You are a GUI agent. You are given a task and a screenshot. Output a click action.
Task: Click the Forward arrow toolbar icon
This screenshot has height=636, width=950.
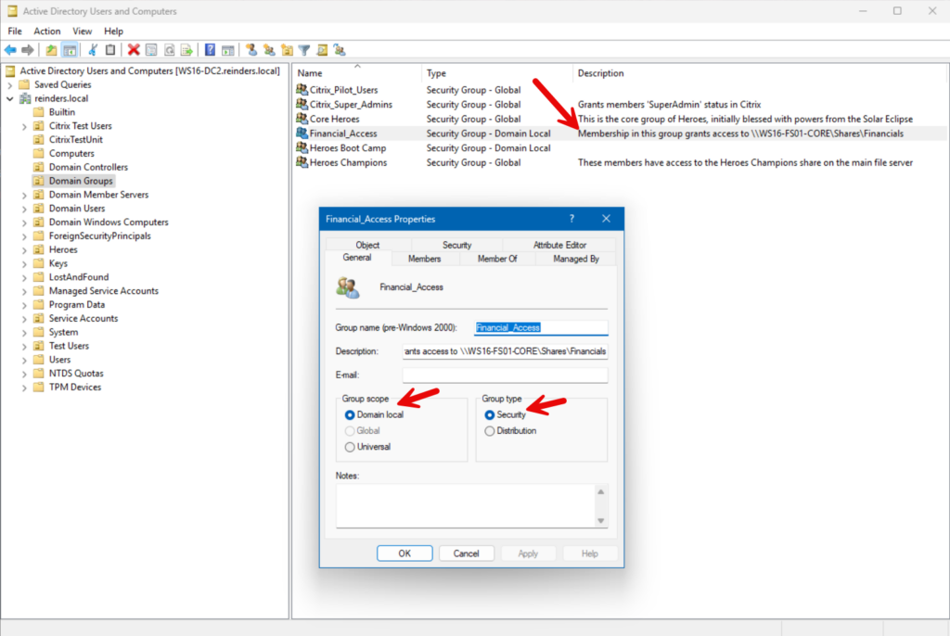pyautogui.click(x=27, y=50)
